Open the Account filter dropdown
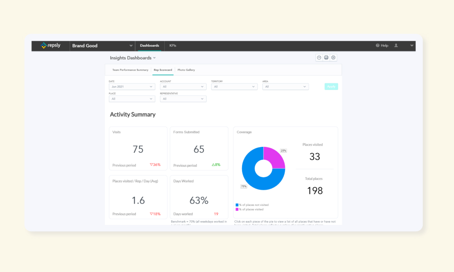 (183, 87)
